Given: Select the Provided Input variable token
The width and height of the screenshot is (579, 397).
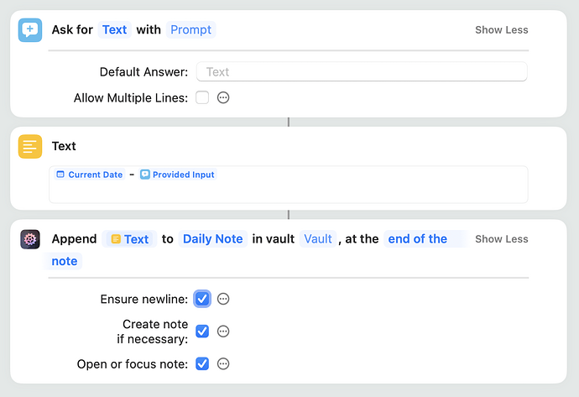Looking at the screenshot, I should coord(177,175).
